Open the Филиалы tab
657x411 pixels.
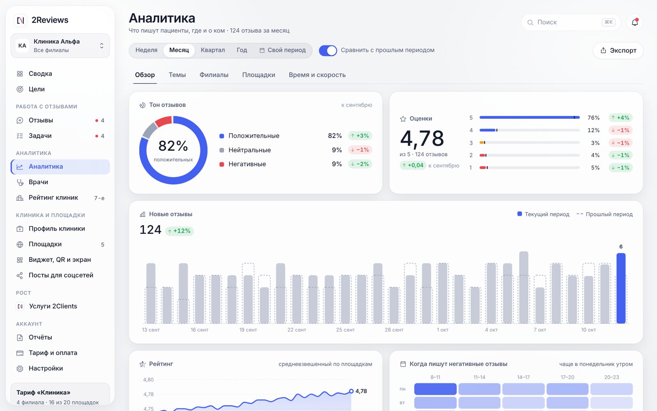[x=214, y=75]
